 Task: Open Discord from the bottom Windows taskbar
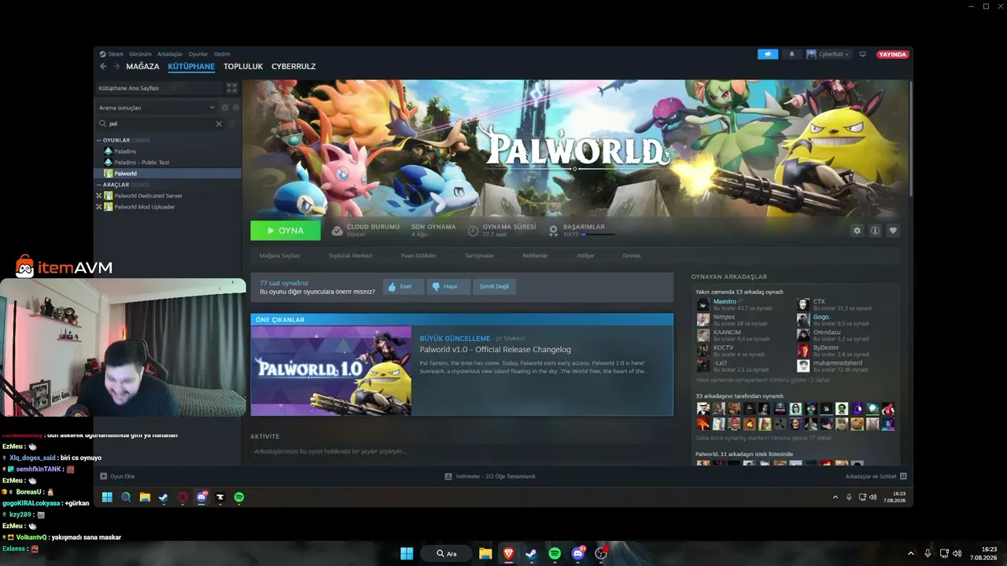tap(578, 553)
